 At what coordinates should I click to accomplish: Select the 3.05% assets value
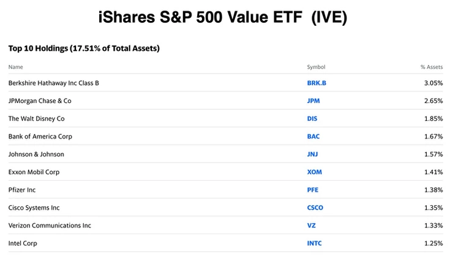pyautogui.click(x=433, y=83)
